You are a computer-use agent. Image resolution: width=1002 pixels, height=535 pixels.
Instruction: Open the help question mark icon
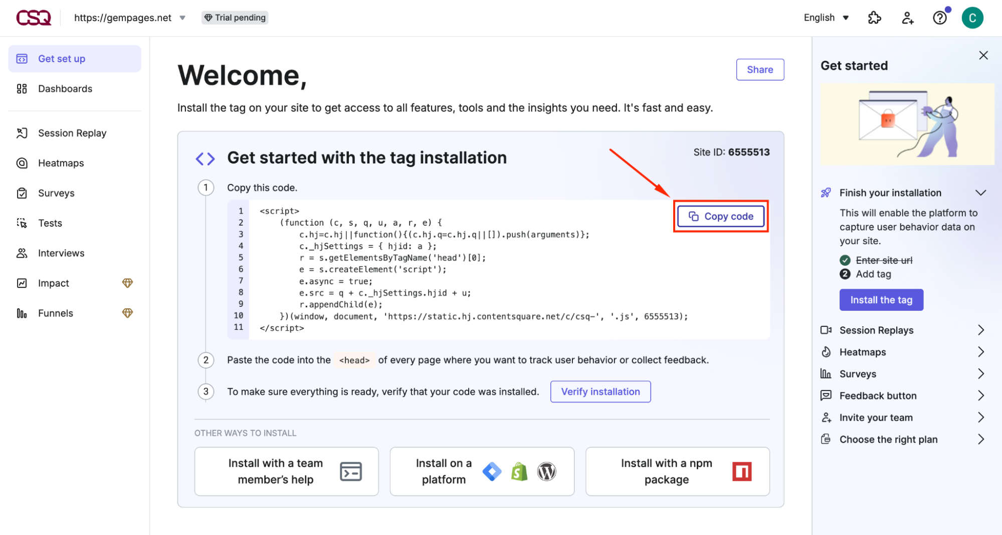(940, 18)
